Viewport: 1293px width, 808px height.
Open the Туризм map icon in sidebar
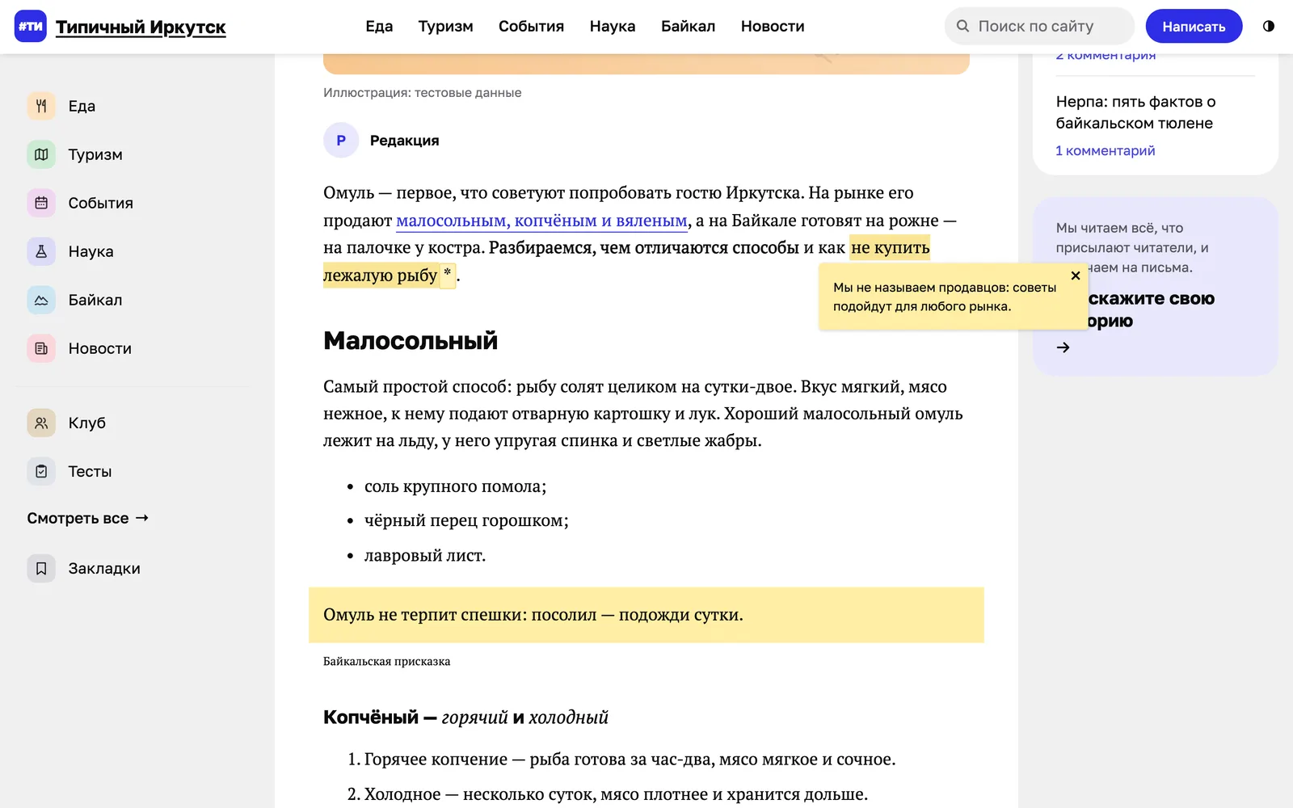(41, 154)
